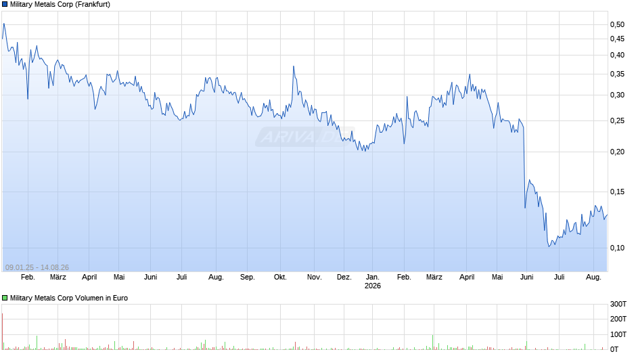
Task: Click the 0,50 price axis label
Action: 617,25
